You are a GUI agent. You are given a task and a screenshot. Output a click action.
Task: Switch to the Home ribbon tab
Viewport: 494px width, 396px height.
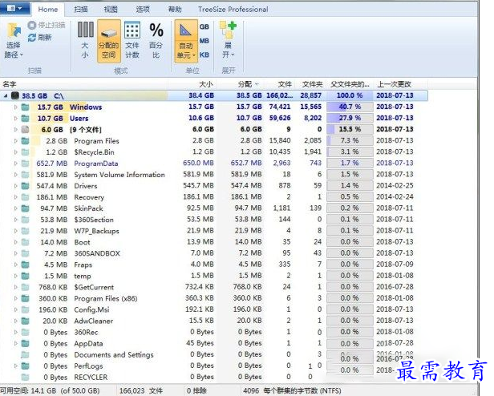[x=48, y=10]
